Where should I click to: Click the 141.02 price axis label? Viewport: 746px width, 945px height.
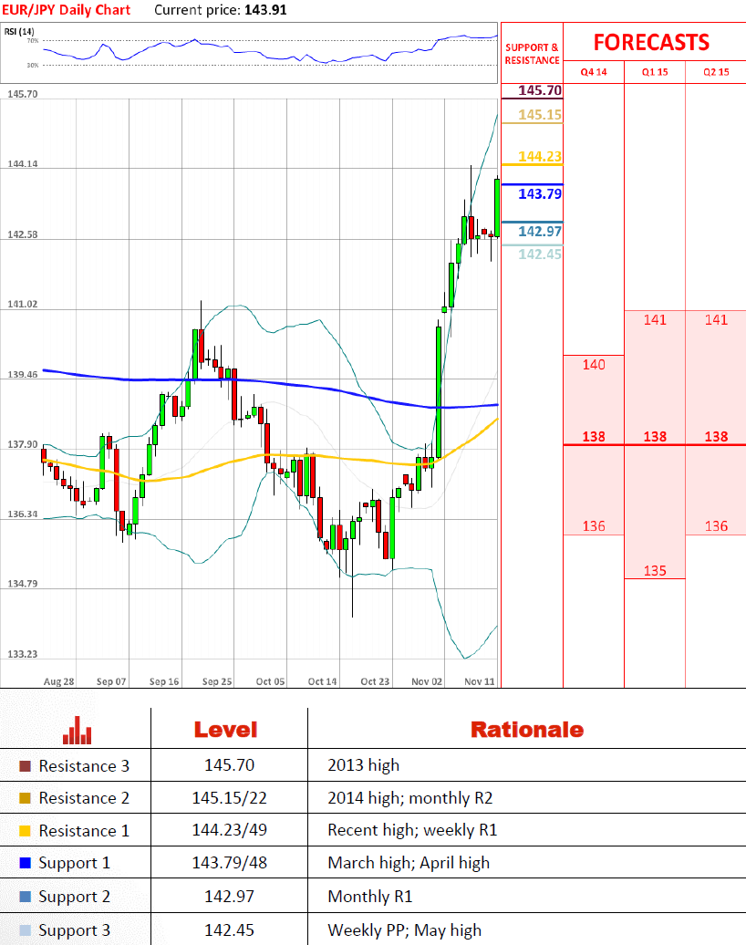click(x=22, y=305)
